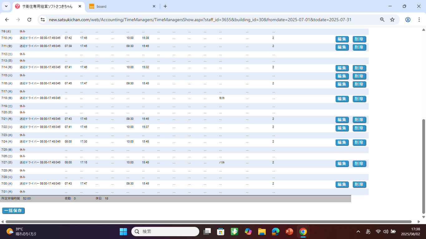View site information icon in the address bar

click(x=43, y=20)
